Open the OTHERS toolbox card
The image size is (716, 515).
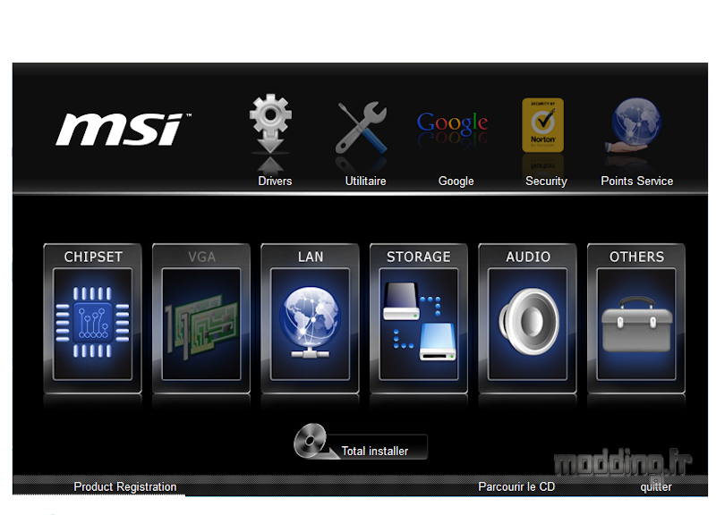636,318
